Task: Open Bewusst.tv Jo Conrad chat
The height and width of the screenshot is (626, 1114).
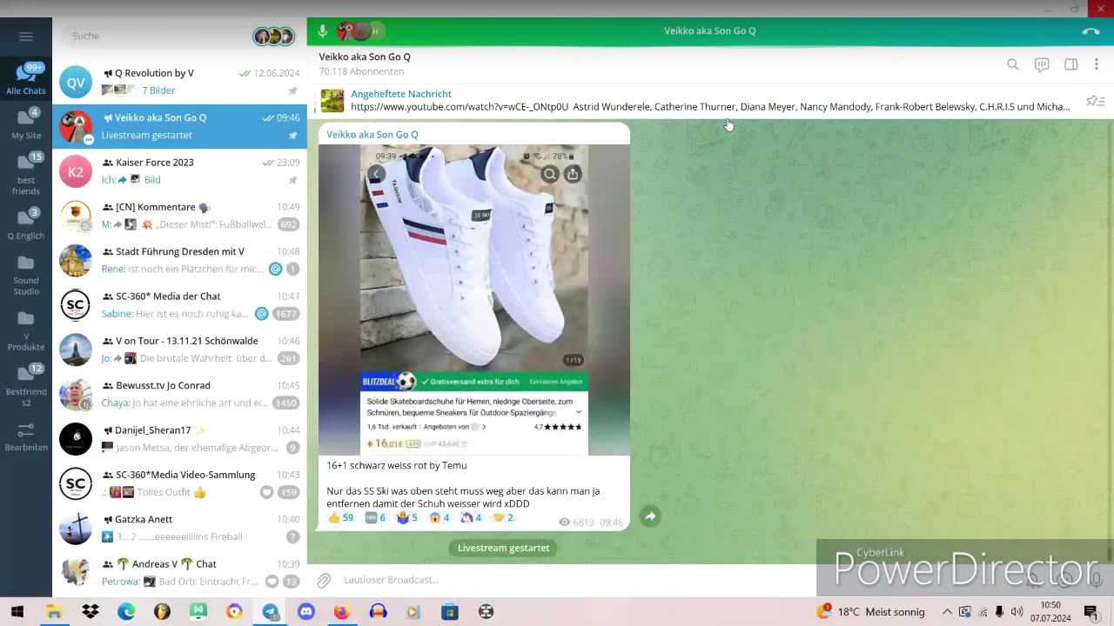Action: (179, 395)
